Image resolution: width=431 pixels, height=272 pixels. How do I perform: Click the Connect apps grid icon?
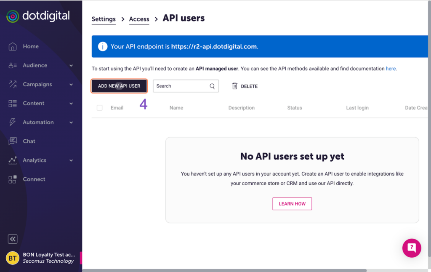13,179
